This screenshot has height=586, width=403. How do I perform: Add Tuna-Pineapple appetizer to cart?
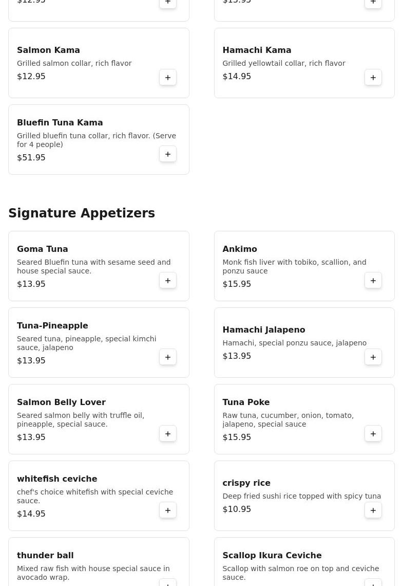pos(168,357)
